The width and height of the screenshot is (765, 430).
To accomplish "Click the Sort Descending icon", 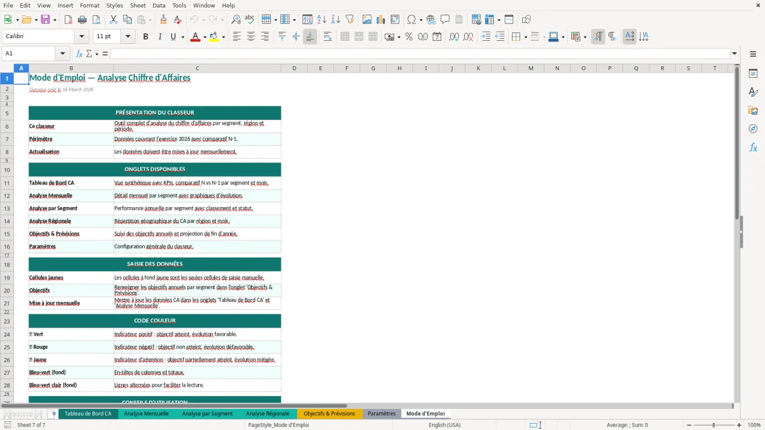I will point(335,20).
